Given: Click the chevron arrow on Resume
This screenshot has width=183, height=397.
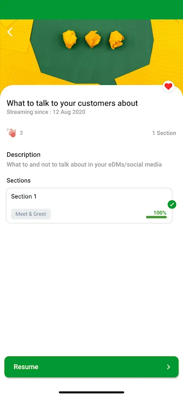Looking at the screenshot, I should click(x=169, y=367).
